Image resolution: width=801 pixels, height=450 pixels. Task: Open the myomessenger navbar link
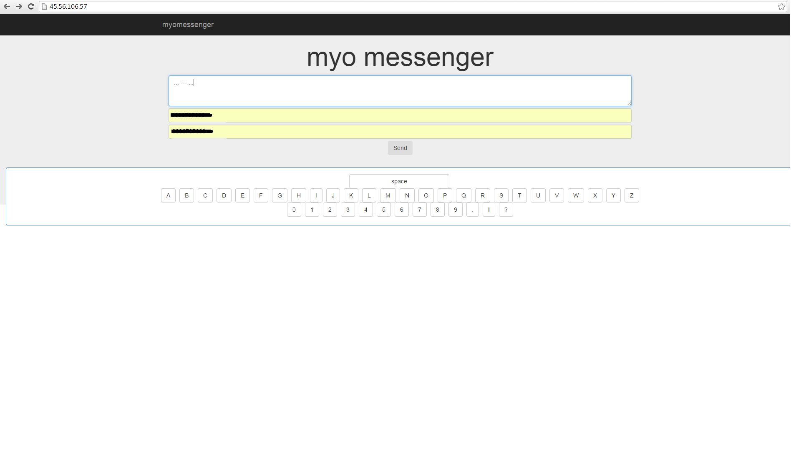tap(188, 25)
